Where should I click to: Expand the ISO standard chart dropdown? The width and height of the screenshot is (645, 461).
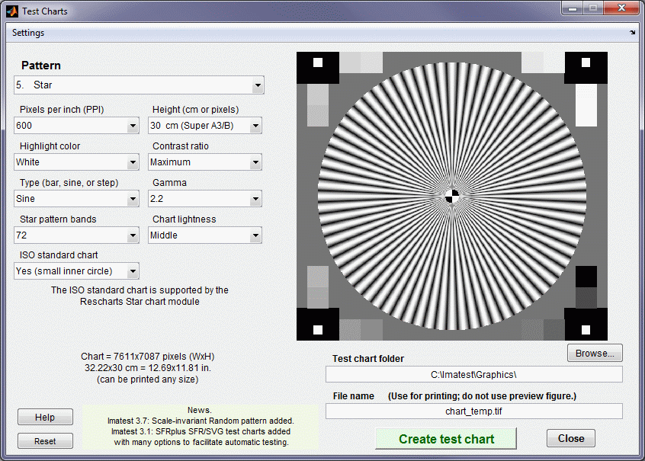[x=76, y=271]
